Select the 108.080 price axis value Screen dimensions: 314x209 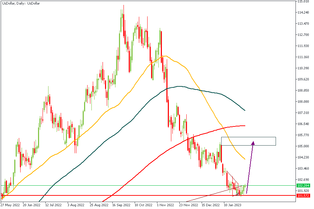302,102
